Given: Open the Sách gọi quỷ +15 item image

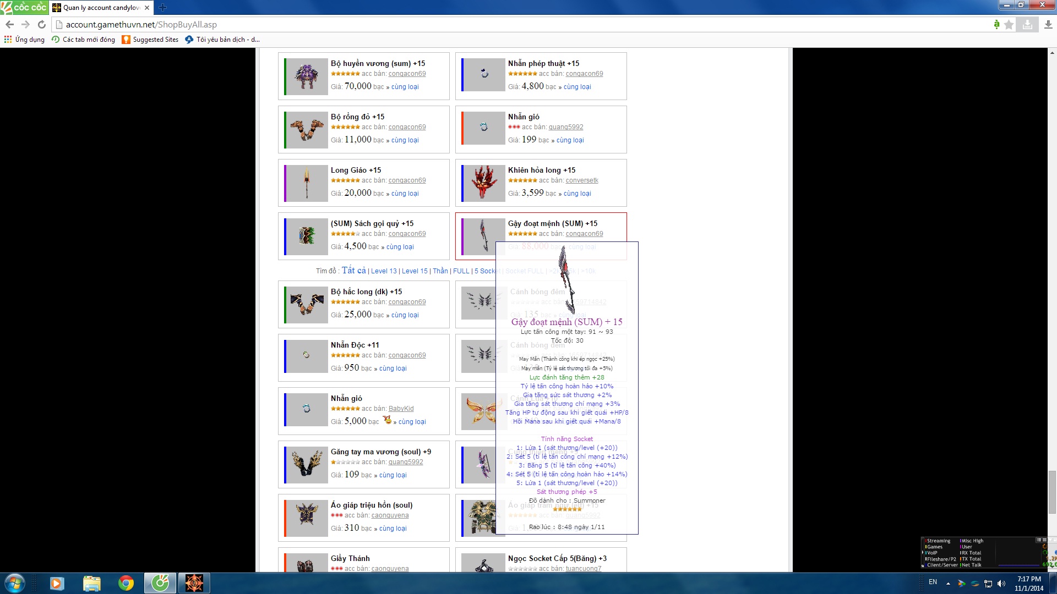Looking at the screenshot, I should pos(307,237).
